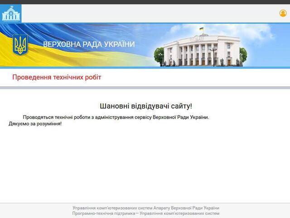Select the 'Проведення технічних робіт' heading

(57, 77)
